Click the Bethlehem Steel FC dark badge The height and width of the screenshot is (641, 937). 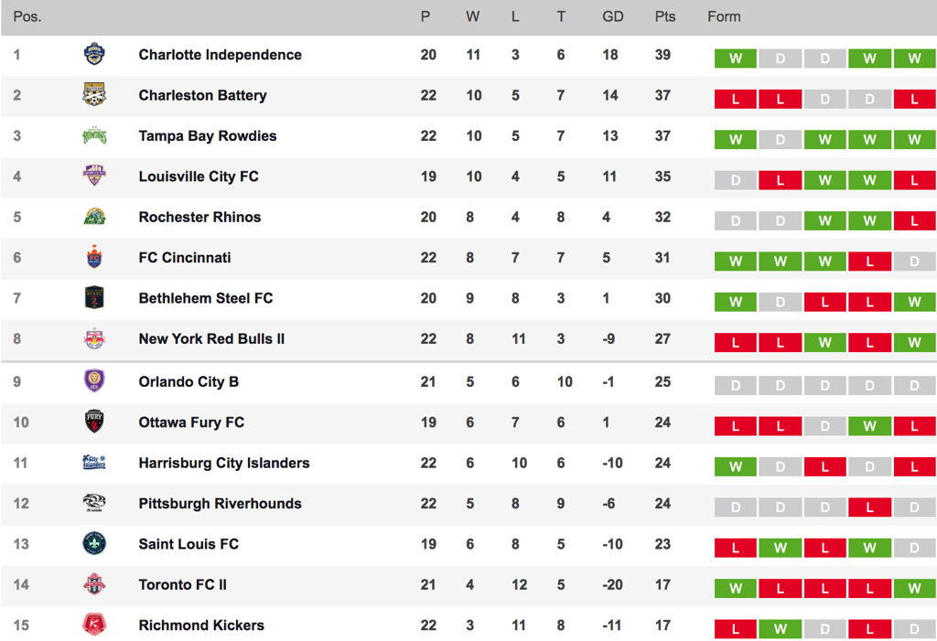click(94, 297)
